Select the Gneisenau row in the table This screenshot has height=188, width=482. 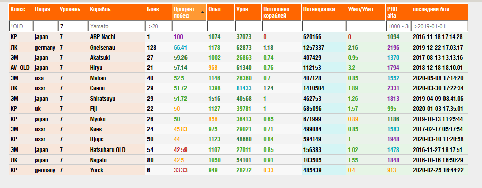(238, 48)
